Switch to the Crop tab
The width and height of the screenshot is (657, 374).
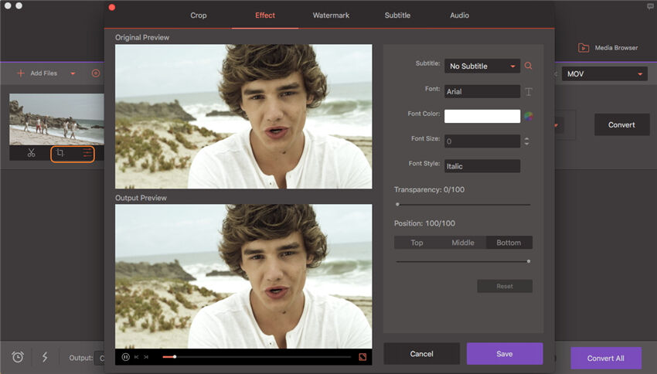tap(198, 15)
